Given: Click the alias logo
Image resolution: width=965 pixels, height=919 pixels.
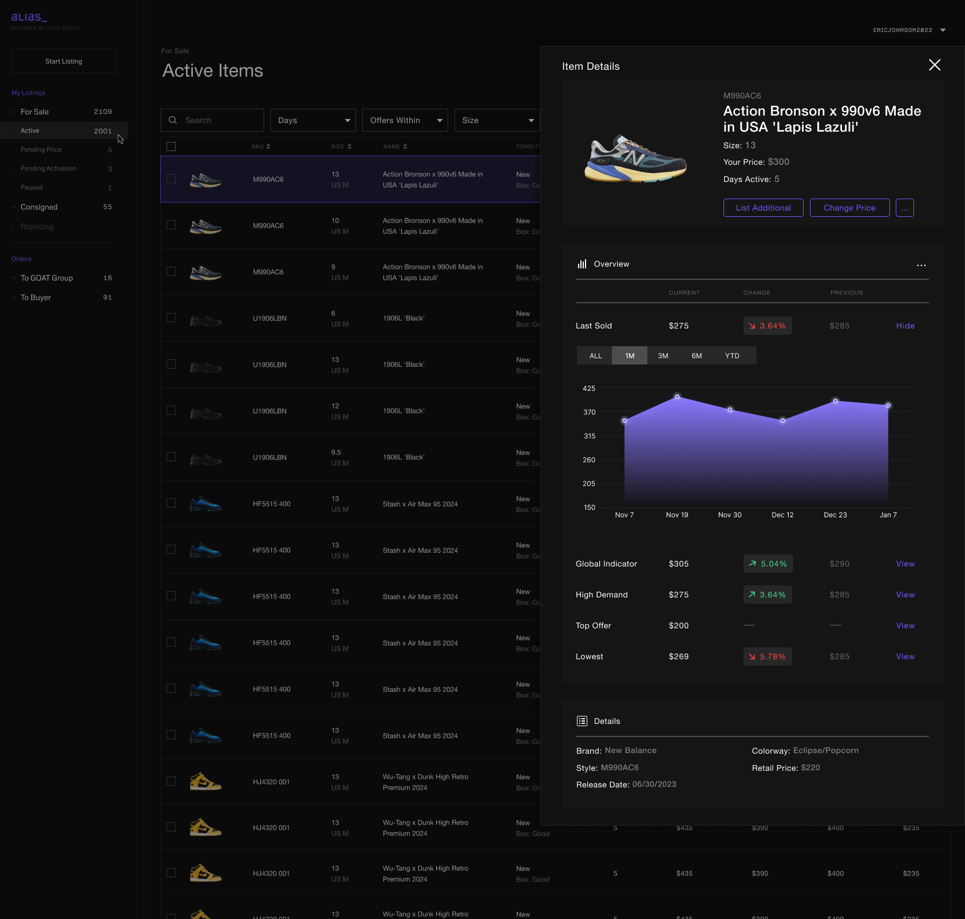Looking at the screenshot, I should click(29, 17).
